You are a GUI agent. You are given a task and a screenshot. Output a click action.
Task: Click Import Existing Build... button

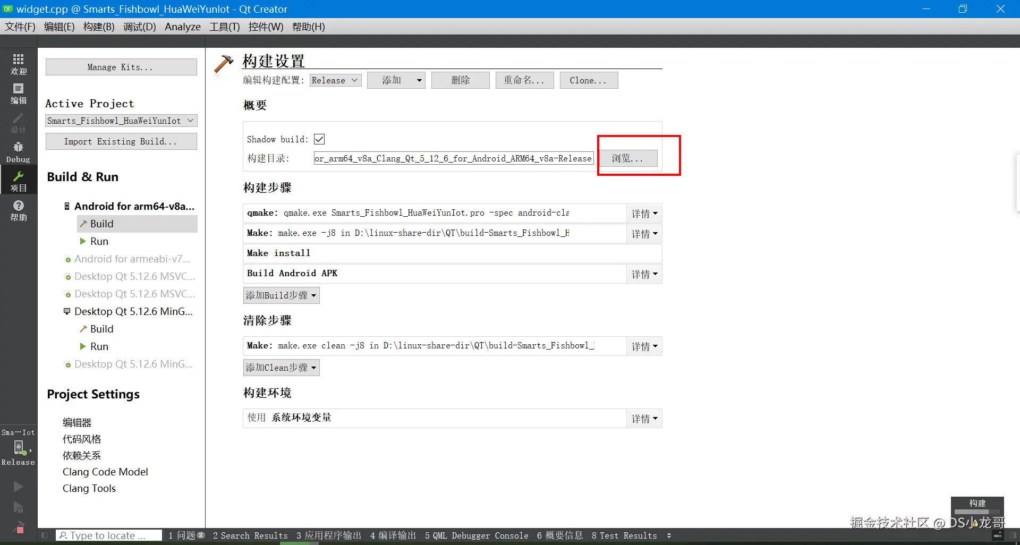121,141
